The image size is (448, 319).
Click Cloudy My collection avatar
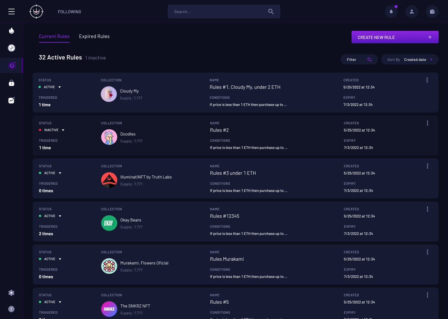tap(109, 94)
